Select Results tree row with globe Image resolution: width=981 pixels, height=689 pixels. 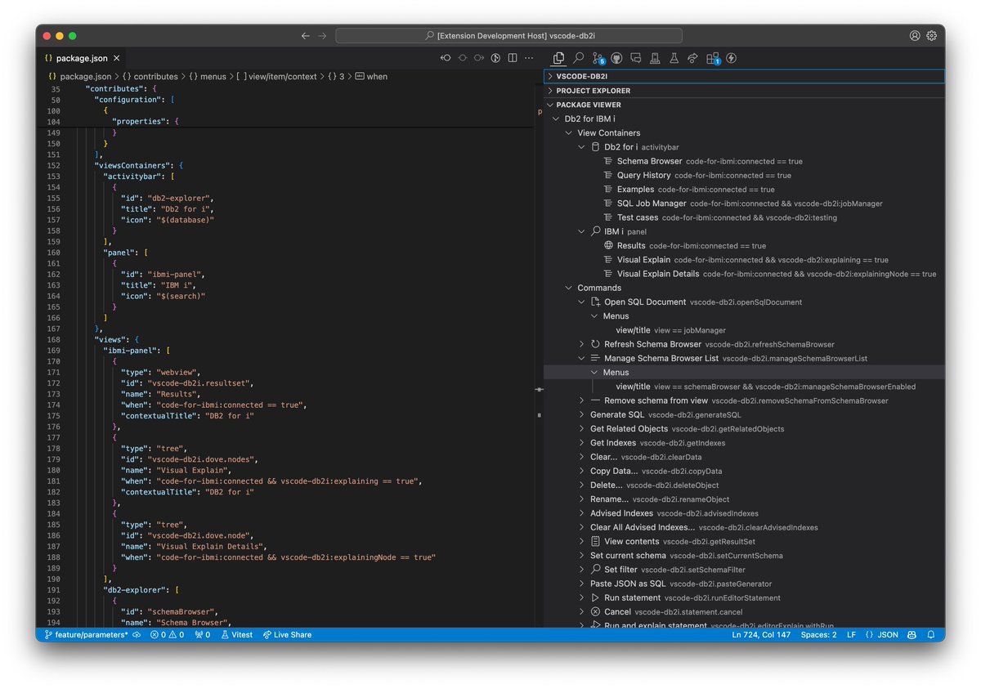pos(744,245)
